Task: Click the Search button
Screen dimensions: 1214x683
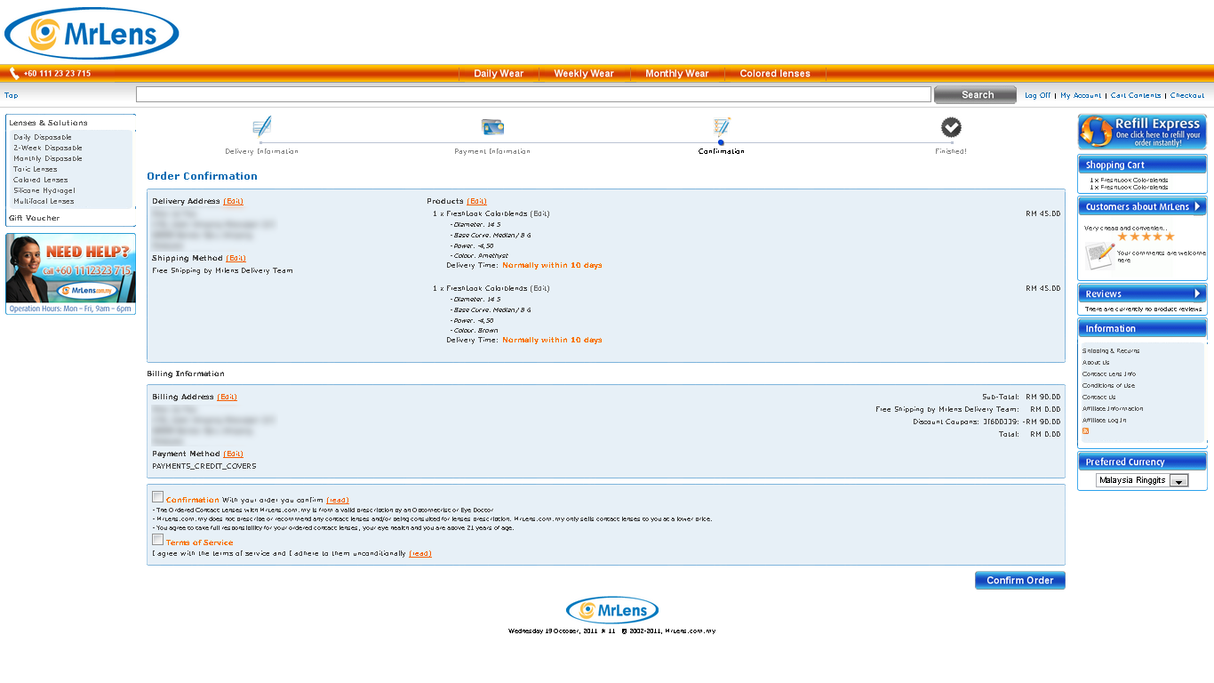Action: (975, 95)
